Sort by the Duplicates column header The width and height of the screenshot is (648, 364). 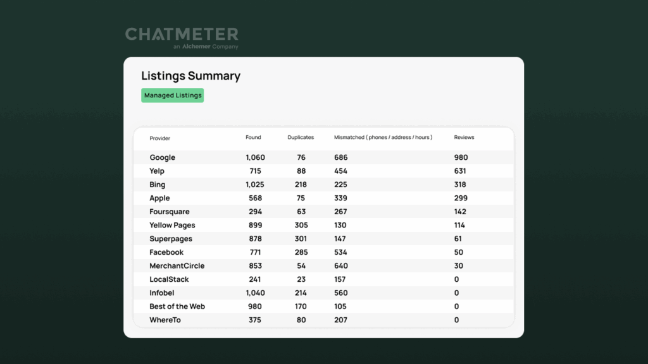click(301, 138)
